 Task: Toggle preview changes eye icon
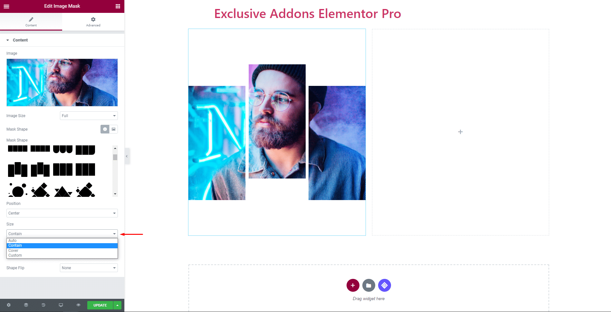tap(78, 305)
